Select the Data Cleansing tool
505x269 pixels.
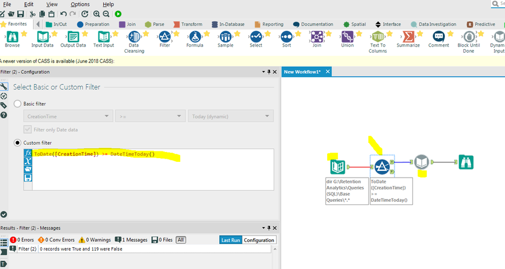[134, 42]
